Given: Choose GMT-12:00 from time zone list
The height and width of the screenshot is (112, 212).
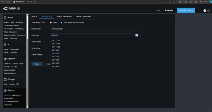Looking at the screenshot, I should (x=56, y=41).
